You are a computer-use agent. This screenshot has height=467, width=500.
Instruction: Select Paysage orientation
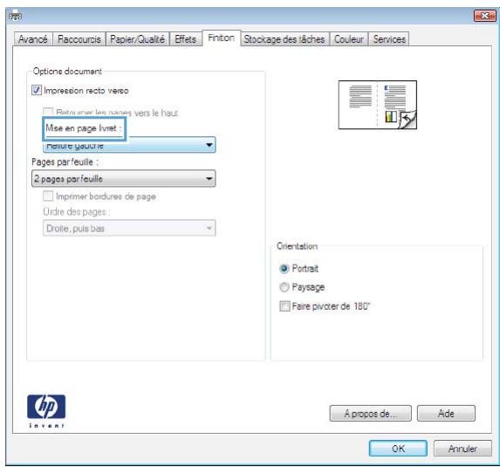coord(284,287)
